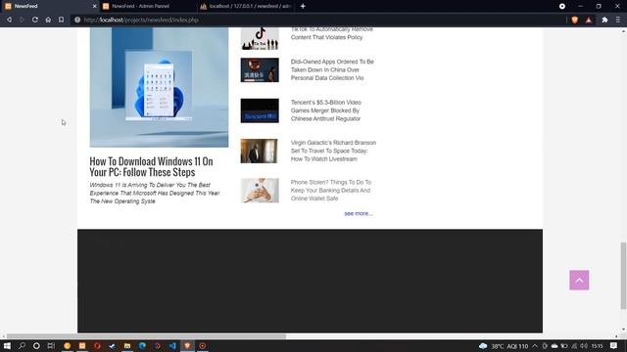Open the browser extensions puzzle icon
The height and width of the screenshot is (352, 627).
point(604,20)
